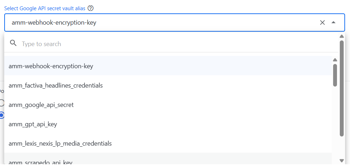Select amm_gpt_api_key from list
The height and width of the screenshot is (166, 350).
point(168,124)
